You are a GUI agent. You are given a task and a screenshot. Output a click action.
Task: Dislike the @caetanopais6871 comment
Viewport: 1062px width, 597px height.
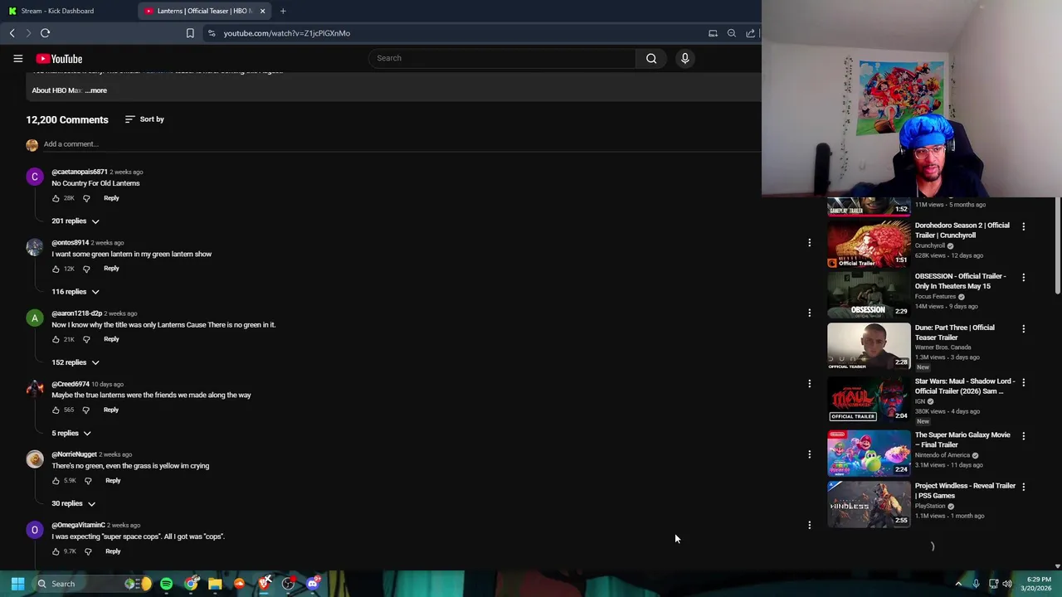coord(86,198)
